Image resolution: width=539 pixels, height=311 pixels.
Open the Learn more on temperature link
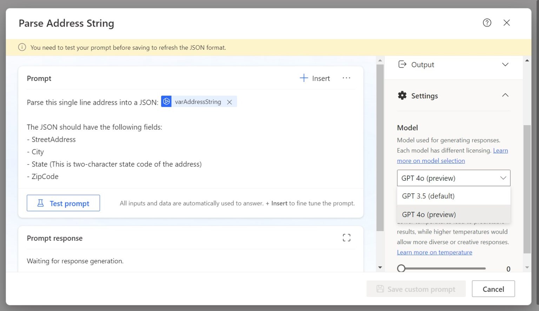tap(434, 252)
